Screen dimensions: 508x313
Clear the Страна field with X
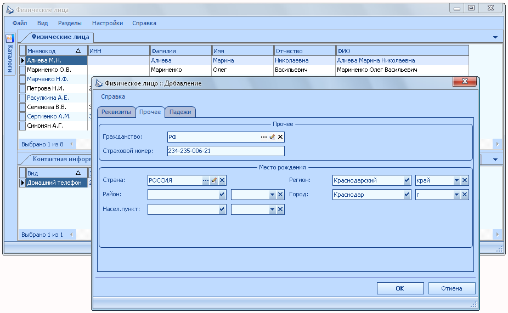(x=222, y=180)
